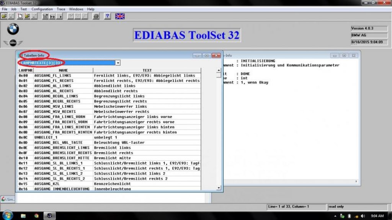Viewport: 392px width, 220px height.
Task: Select the AUSGANG_FL_LINKS name cell
Action: coord(63,76)
